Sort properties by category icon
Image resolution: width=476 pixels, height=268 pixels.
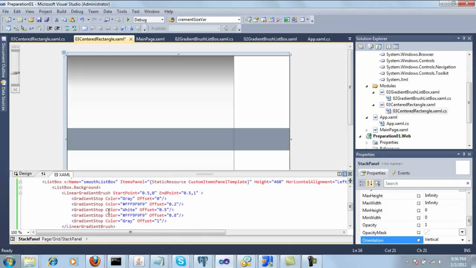coord(362,183)
